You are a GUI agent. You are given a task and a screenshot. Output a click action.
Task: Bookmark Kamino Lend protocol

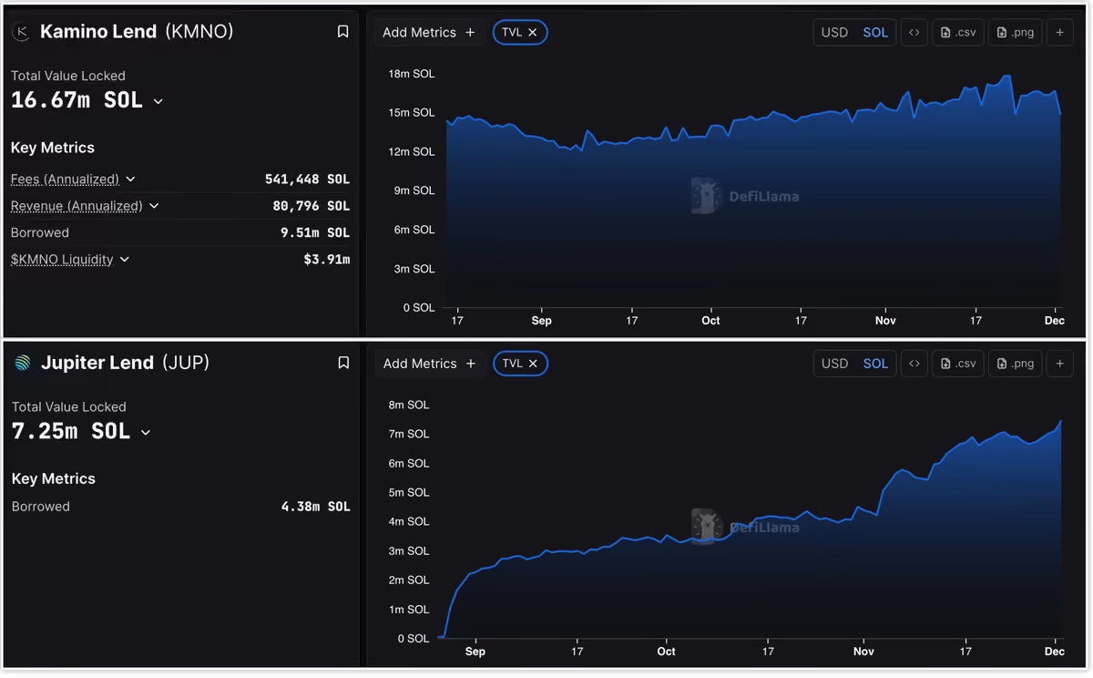coord(343,32)
